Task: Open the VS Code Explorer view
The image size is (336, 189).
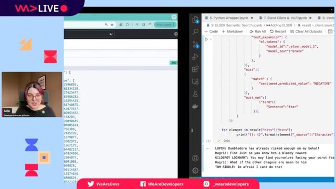Action: (x=195, y=19)
